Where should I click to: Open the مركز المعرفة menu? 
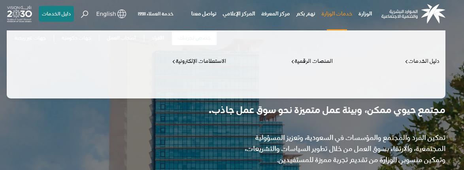(x=275, y=14)
